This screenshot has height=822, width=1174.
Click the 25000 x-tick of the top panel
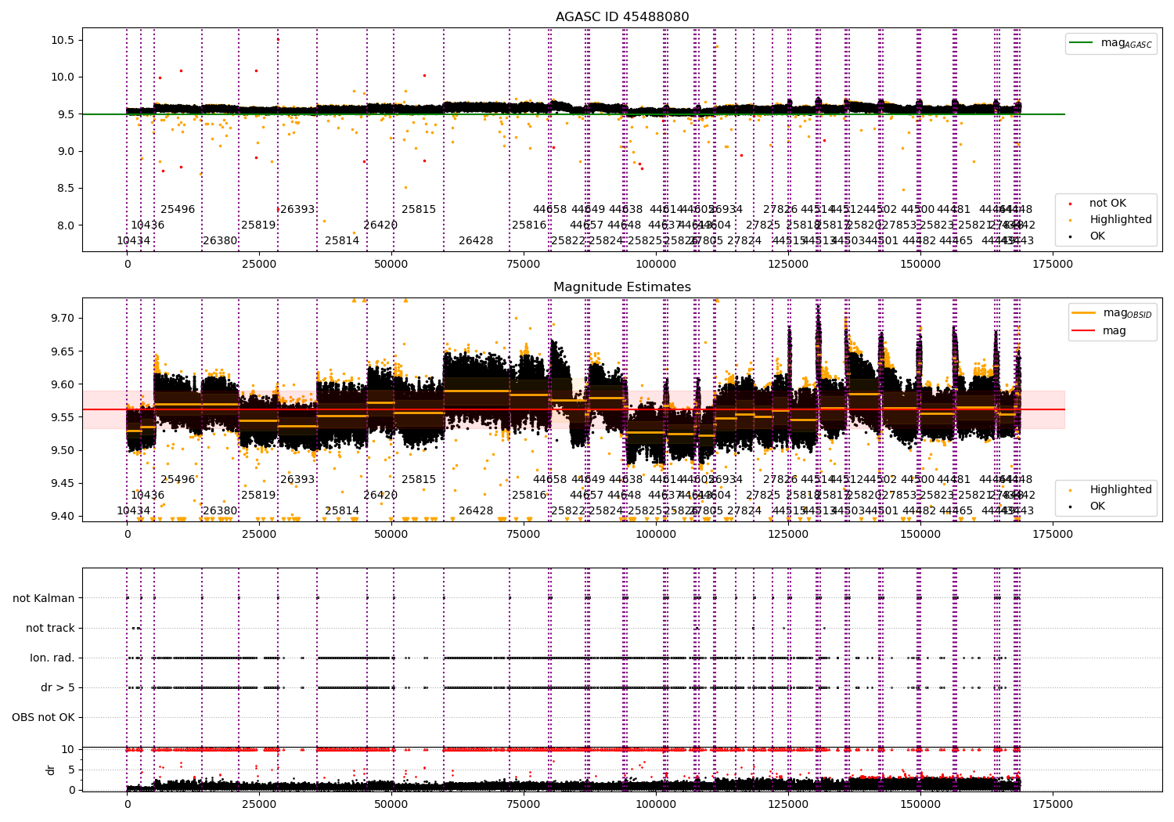(259, 265)
